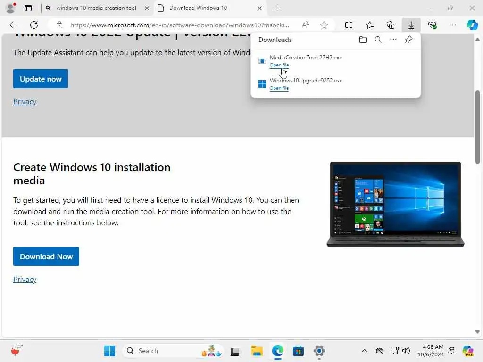The width and height of the screenshot is (483, 362).
Task: Open weather widget showing 53°
Action: coord(17,350)
